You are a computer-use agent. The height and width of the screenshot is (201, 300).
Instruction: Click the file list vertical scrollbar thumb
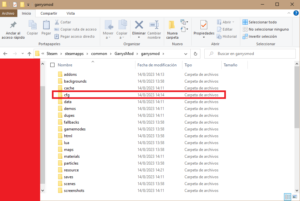coord(297,97)
